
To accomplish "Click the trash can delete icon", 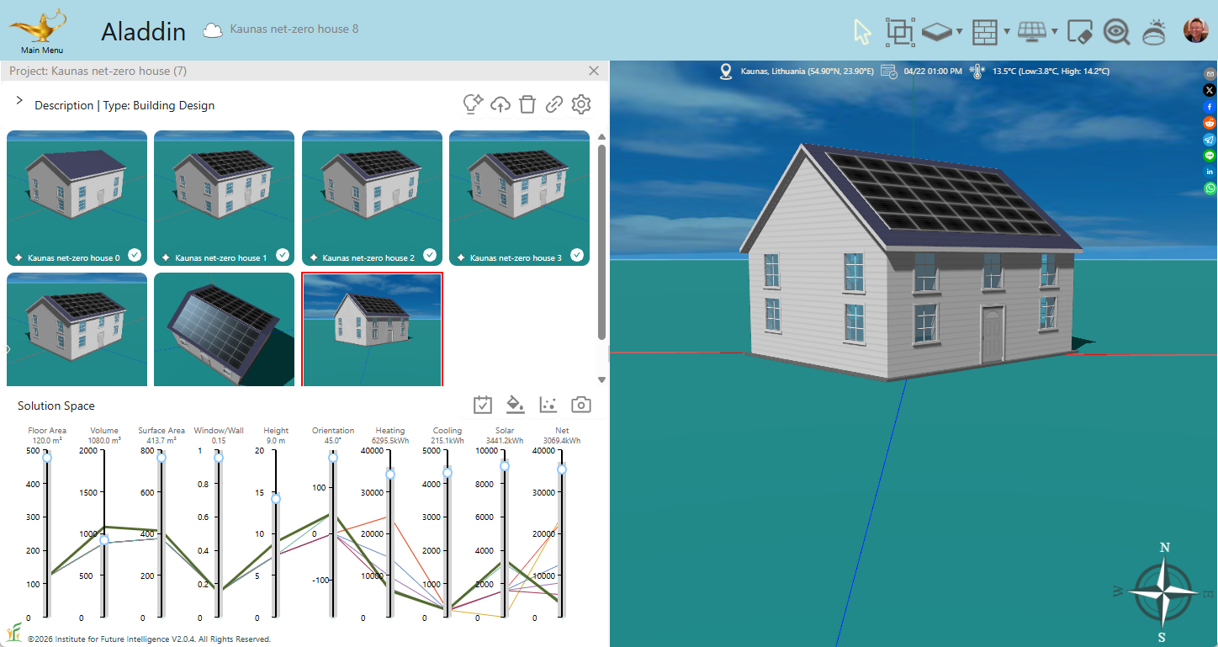I will pyautogui.click(x=527, y=104).
